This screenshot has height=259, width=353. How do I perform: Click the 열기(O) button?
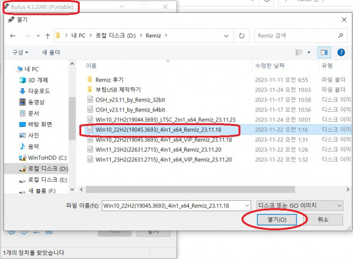coord(277,220)
